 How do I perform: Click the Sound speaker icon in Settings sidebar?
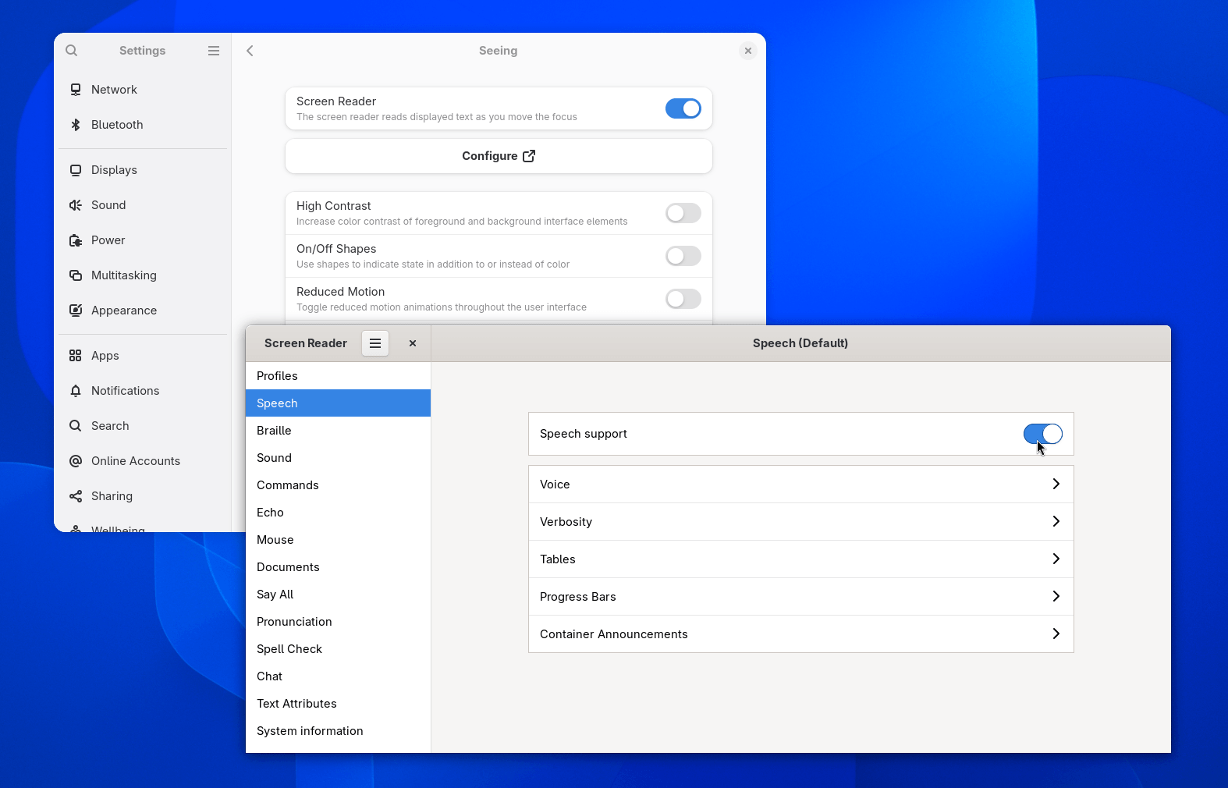tap(76, 205)
